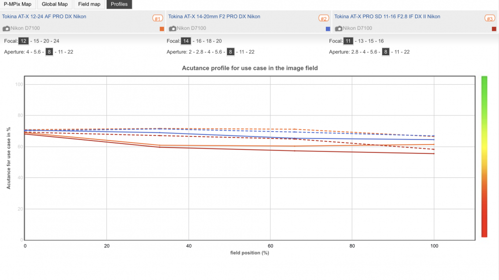Click the blue color swatch for lens #2

(x=328, y=29)
